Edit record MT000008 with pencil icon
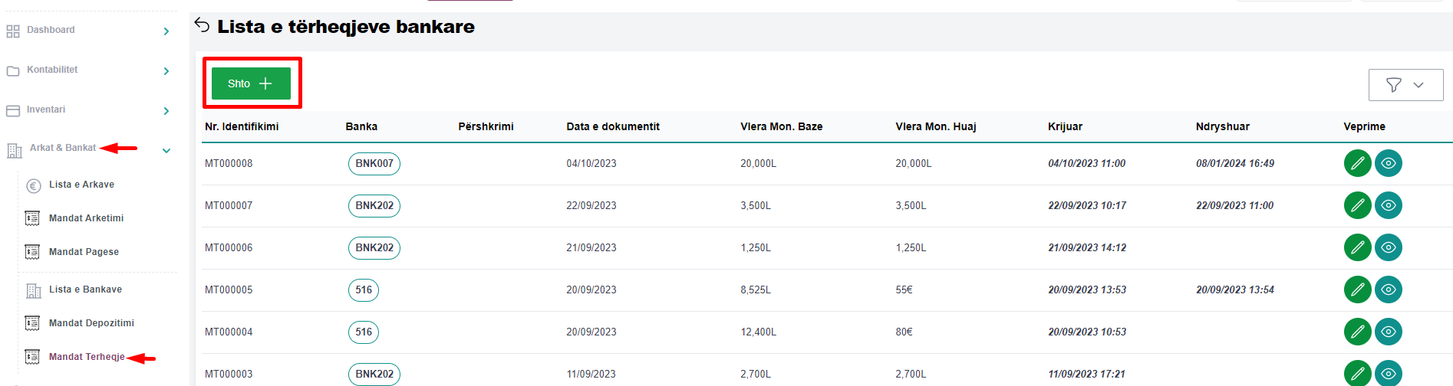This screenshot has height=386, width=1453. coord(1357,163)
